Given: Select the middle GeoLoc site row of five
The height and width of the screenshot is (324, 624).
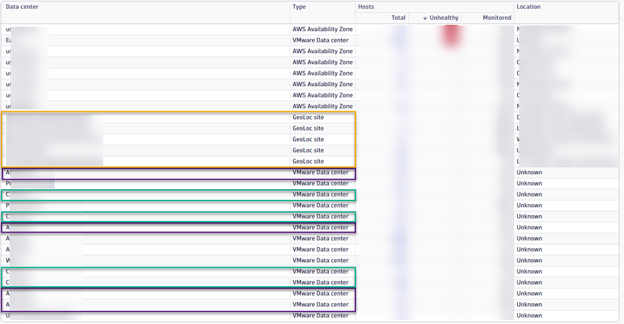Looking at the screenshot, I should tap(308, 139).
